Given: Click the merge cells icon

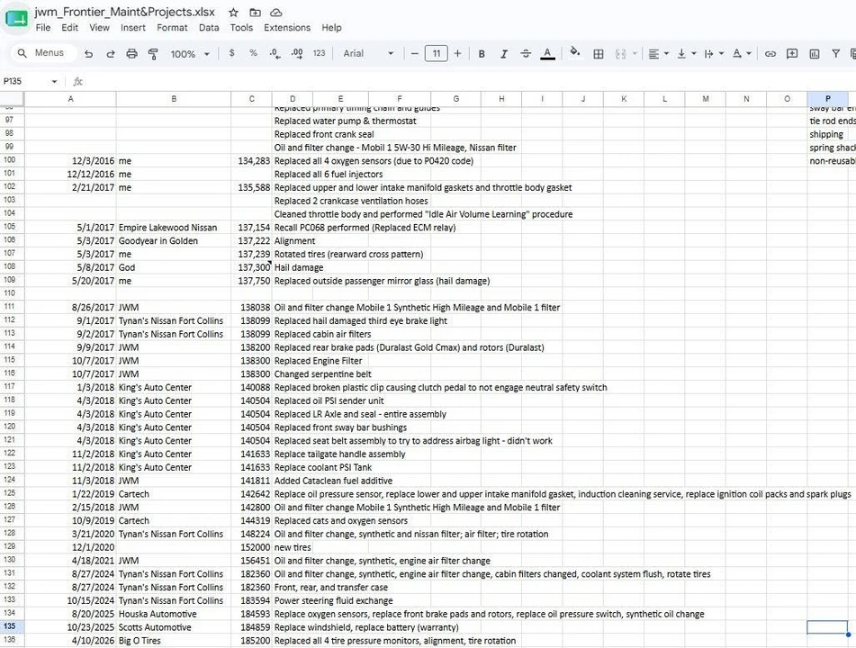Looking at the screenshot, I should [621, 53].
